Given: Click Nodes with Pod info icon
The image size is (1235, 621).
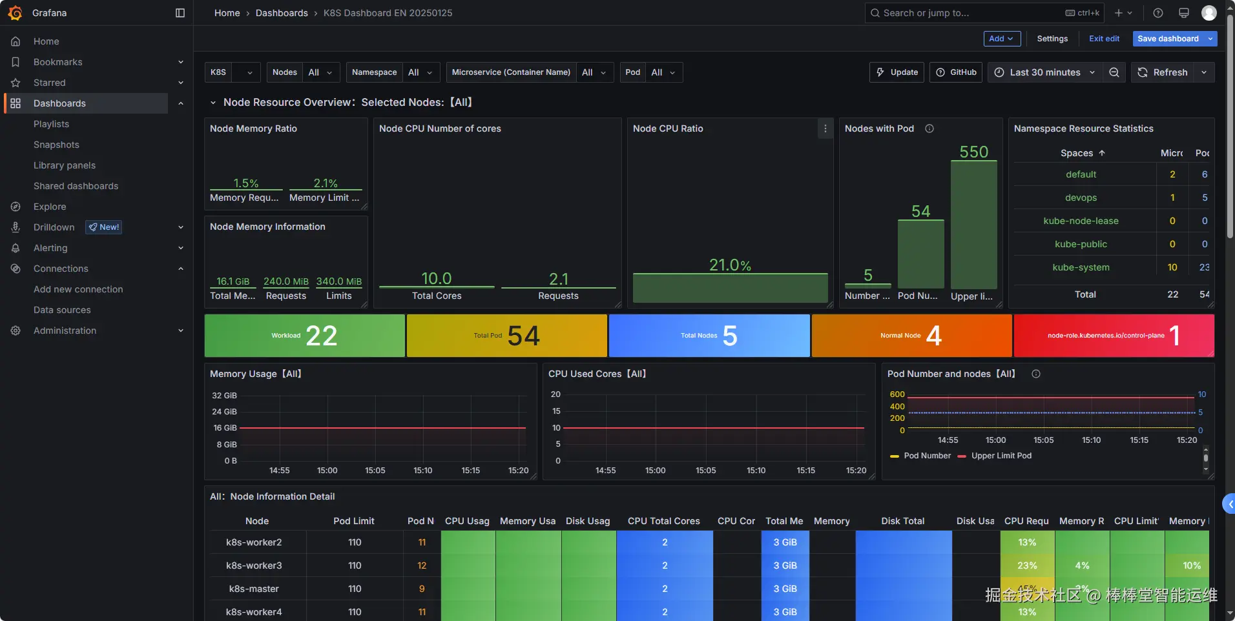Looking at the screenshot, I should pos(929,128).
